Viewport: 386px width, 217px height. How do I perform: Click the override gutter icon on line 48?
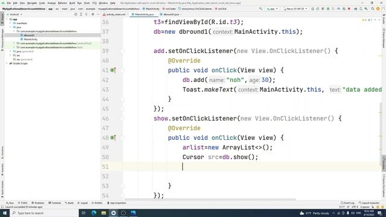click(x=113, y=138)
